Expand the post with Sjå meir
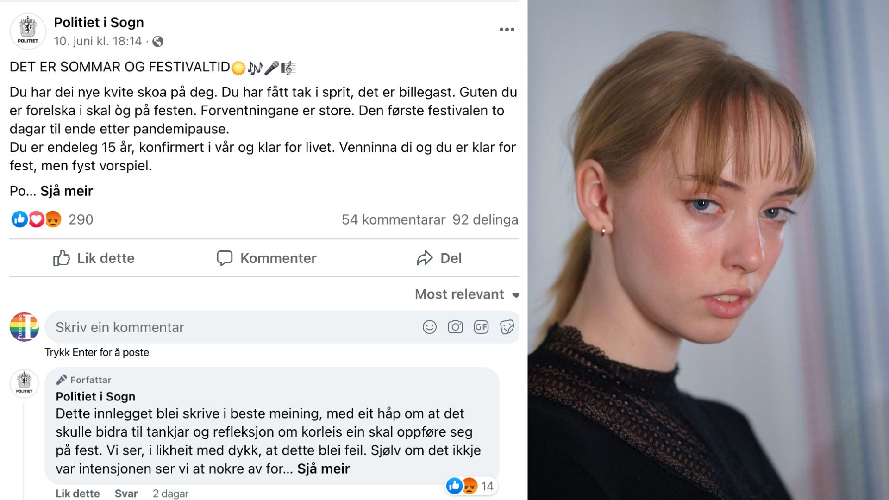 67,191
